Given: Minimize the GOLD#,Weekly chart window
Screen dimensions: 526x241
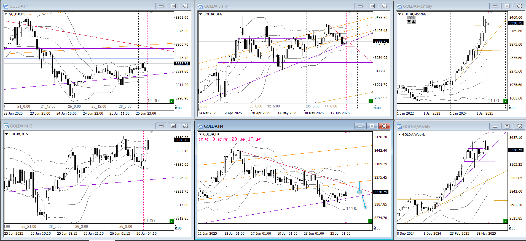Looking at the screenshot, I should (x=495, y=126).
